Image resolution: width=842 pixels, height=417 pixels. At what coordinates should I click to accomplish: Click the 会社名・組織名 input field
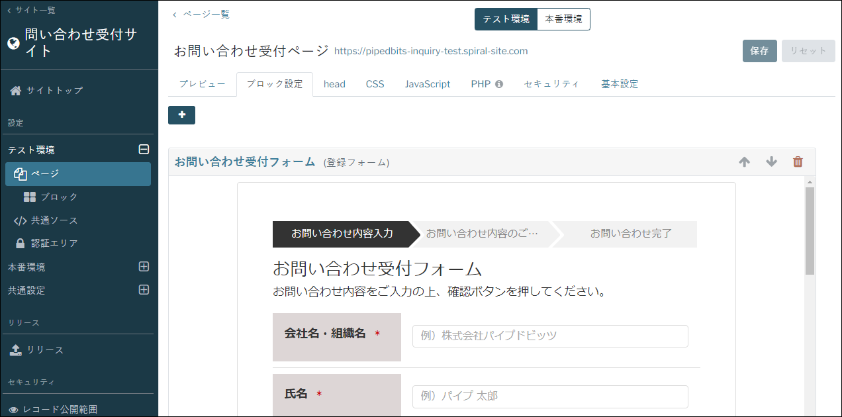(550, 336)
